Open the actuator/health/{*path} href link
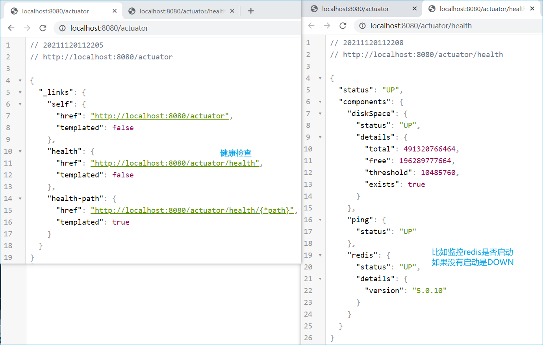 pos(192,210)
